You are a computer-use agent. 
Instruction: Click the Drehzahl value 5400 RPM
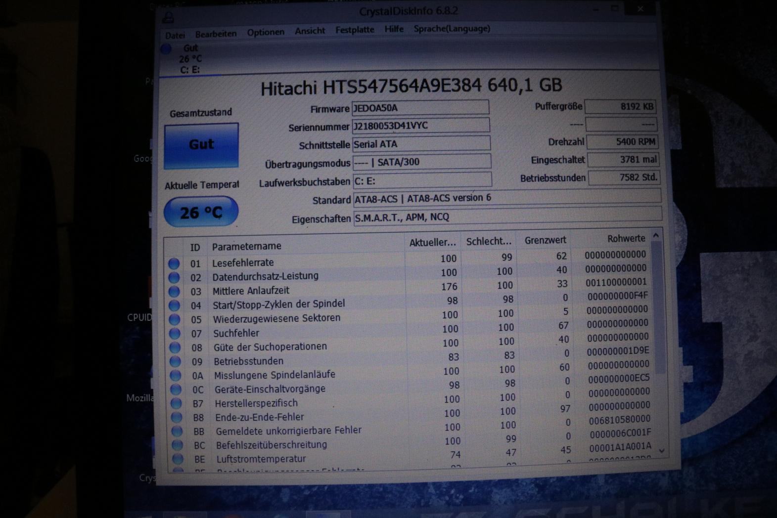tap(622, 142)
